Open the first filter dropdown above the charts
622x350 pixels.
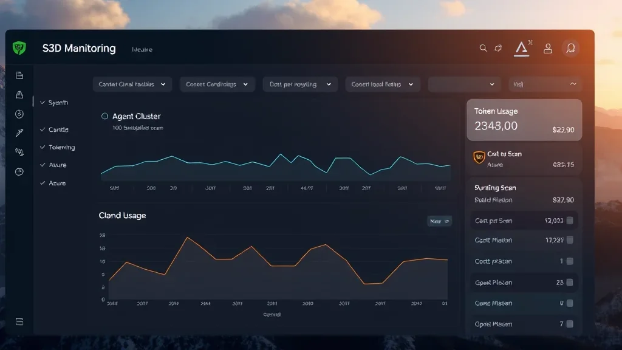click(132, 84)
